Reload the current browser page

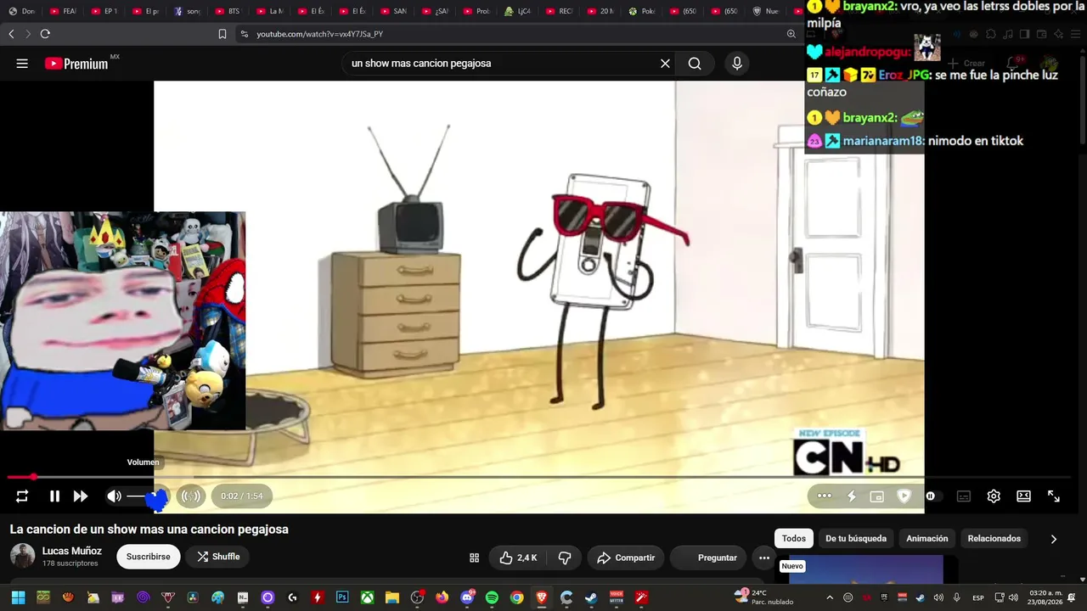45,34
